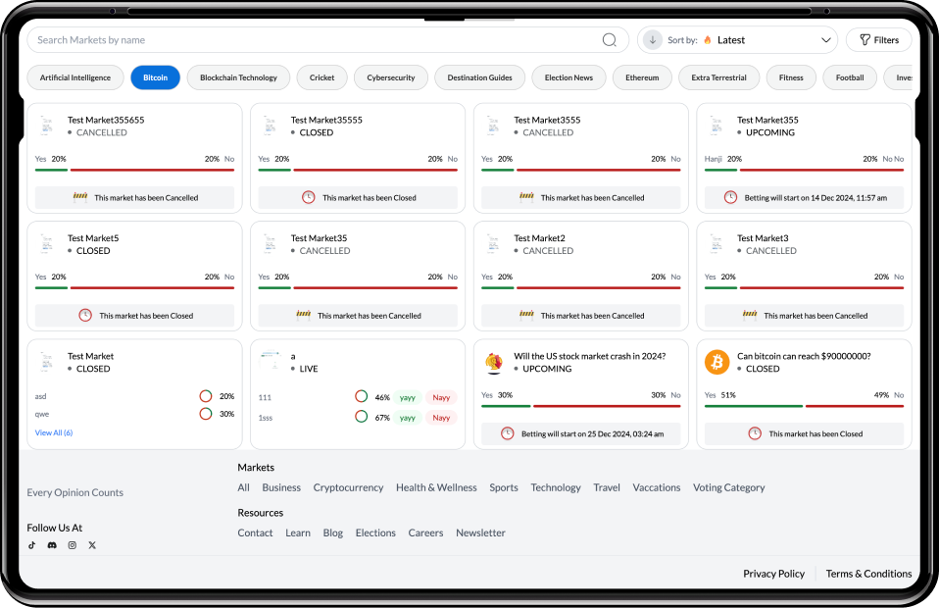This screenshot has height=608, width=939.
Task: Click the sort direction arrow icon
Action: coord(653,40)
